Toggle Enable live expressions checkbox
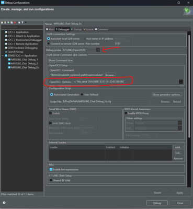Image resolution: width=193 pixels, height=209 pixels. [51, 169]
